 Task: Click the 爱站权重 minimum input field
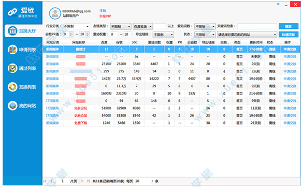[x=114, y=35]
